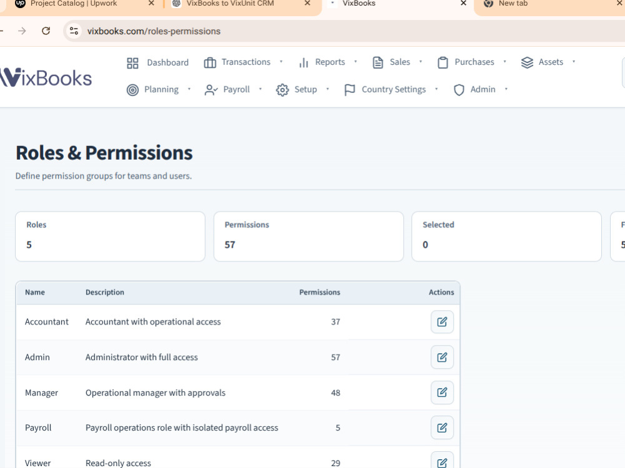Click the Selected summary card
Image resolution: width=625 pixels, height=468 pixels.
[x=506, y=236]
